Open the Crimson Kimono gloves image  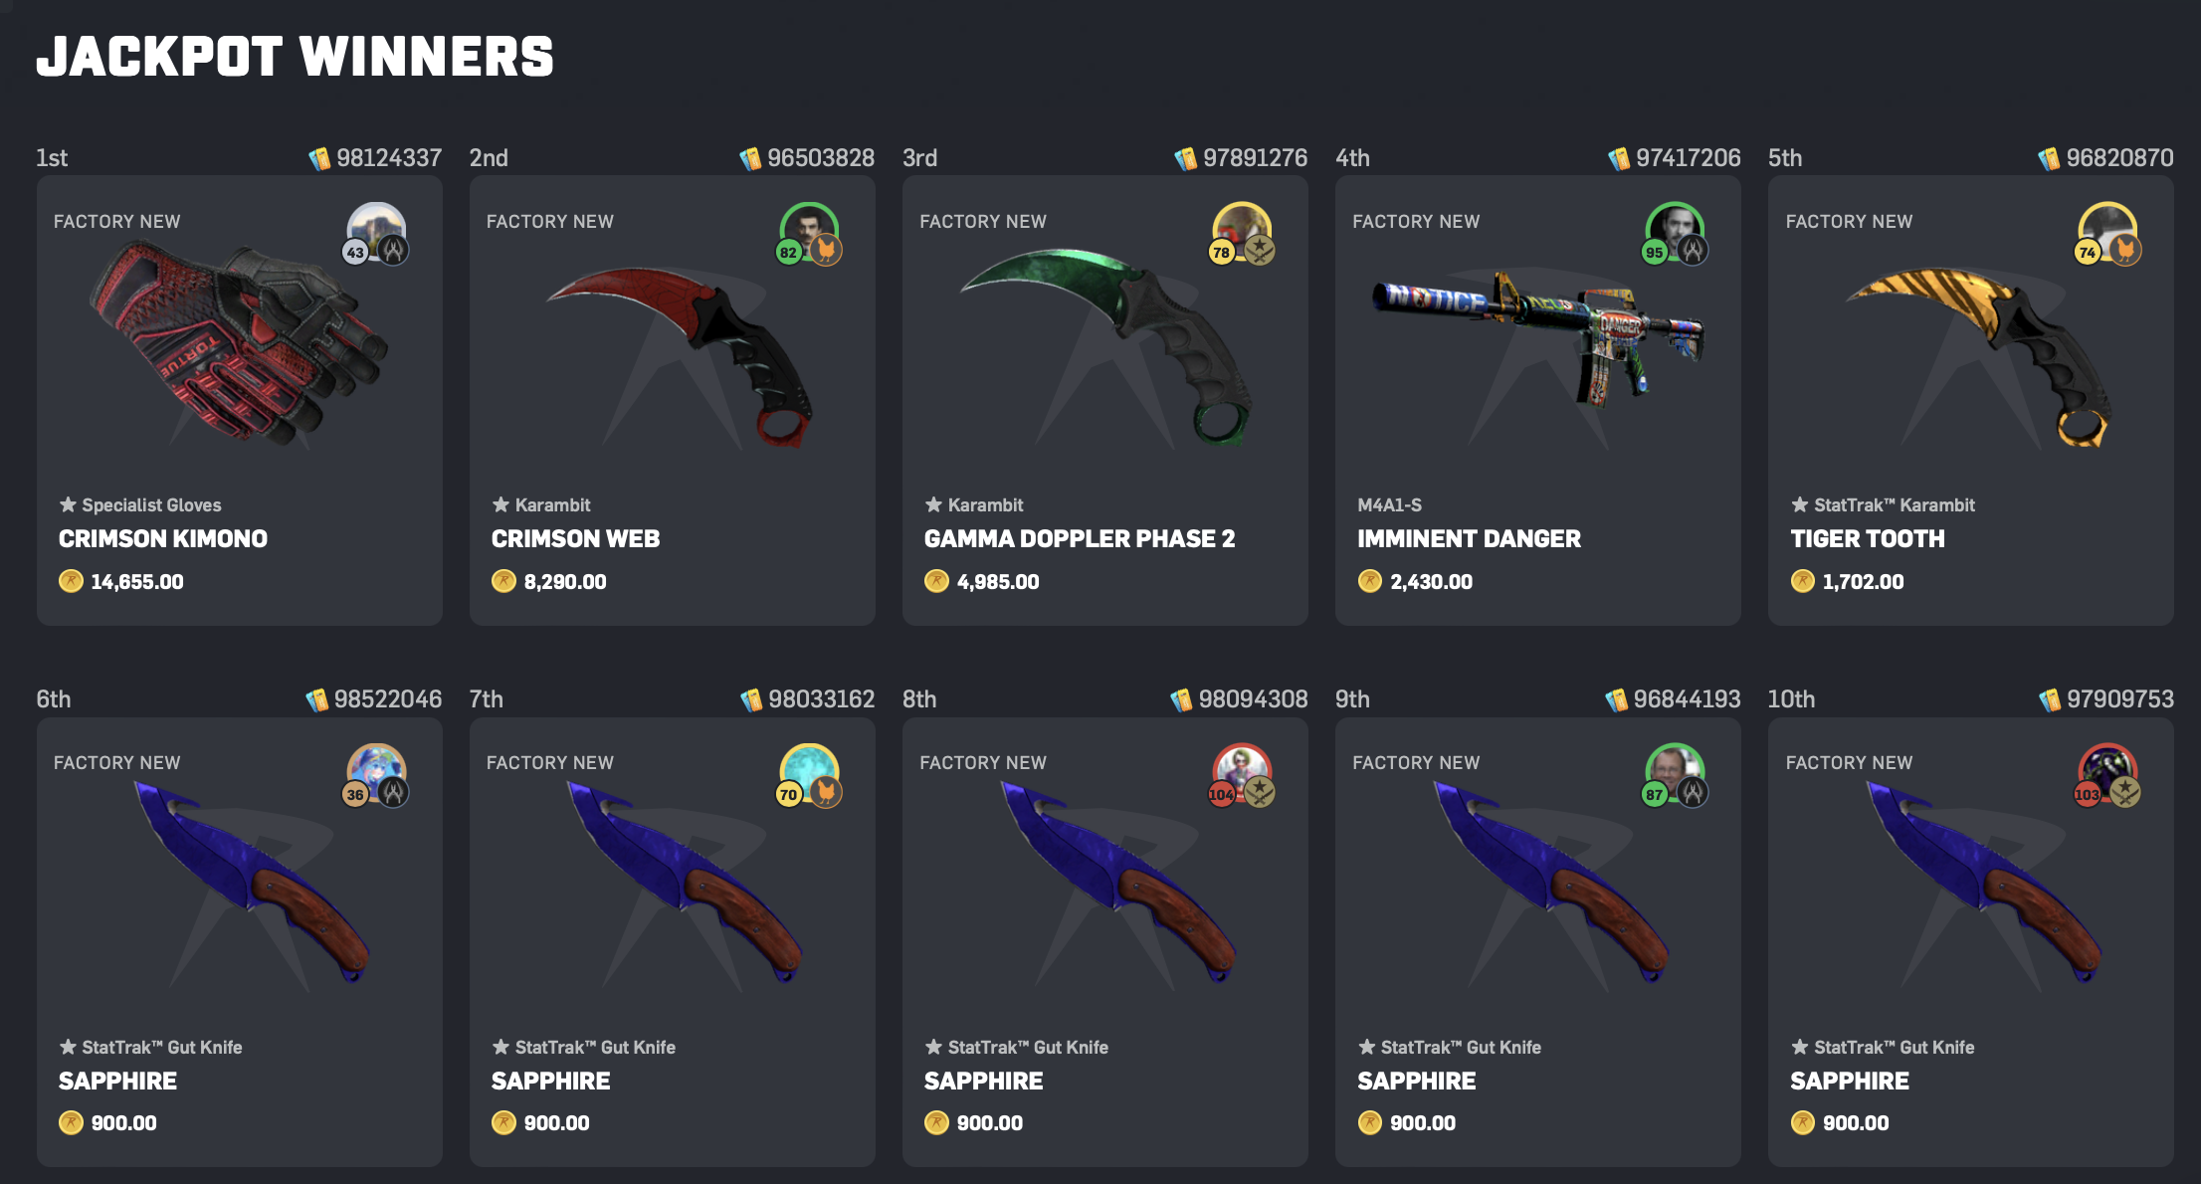click(x=239, y=343)
